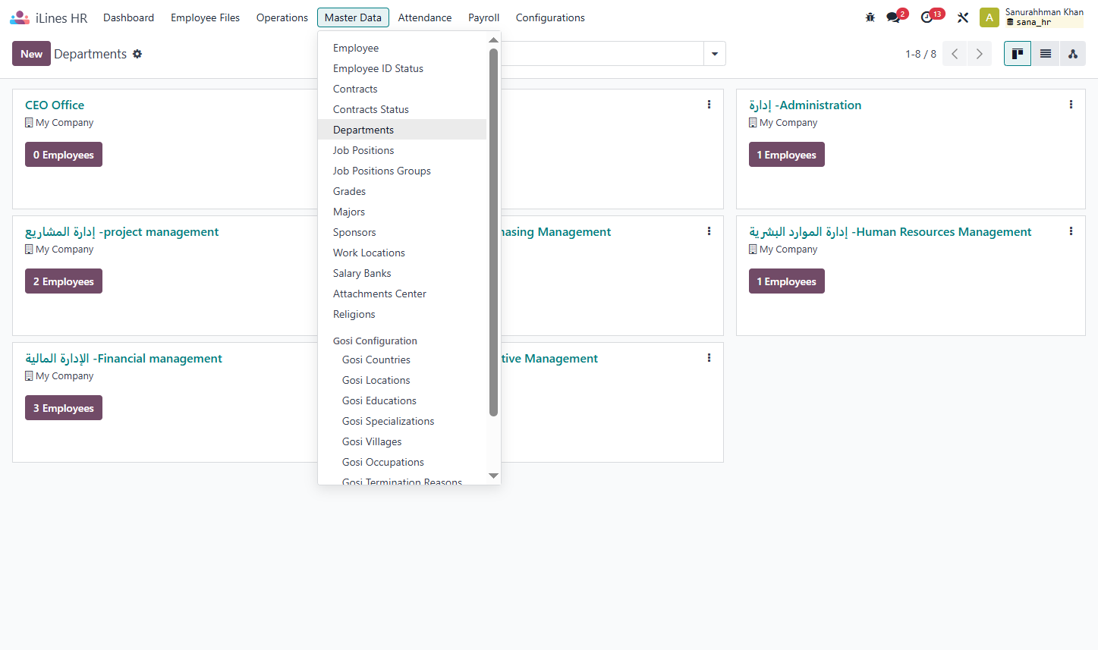1098x650 pixels.
Task: Switch to List view
Action: point(1046,53)
